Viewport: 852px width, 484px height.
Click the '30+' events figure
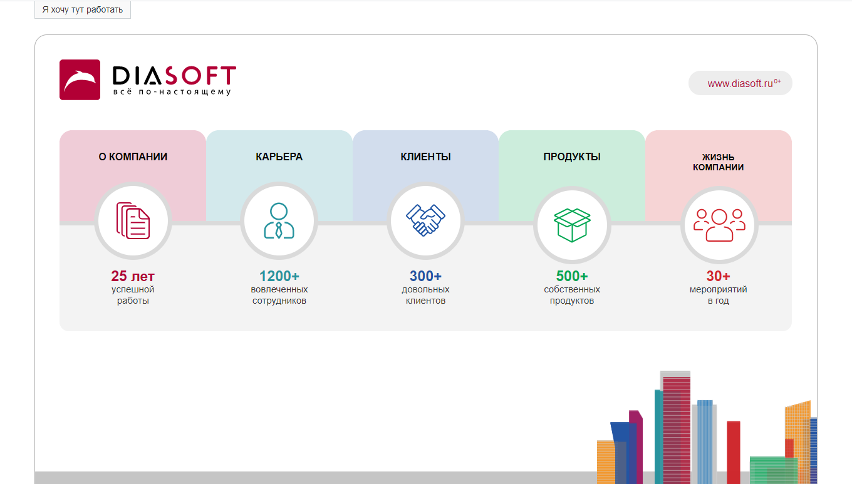coord(719,276)
